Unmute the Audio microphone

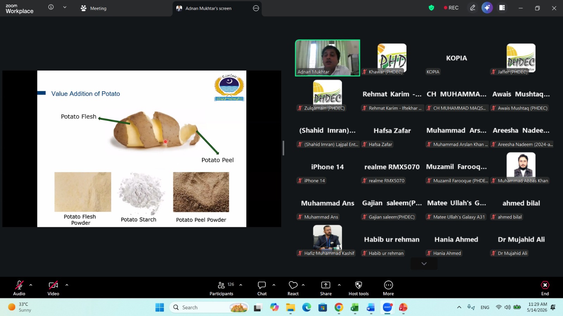19,285
